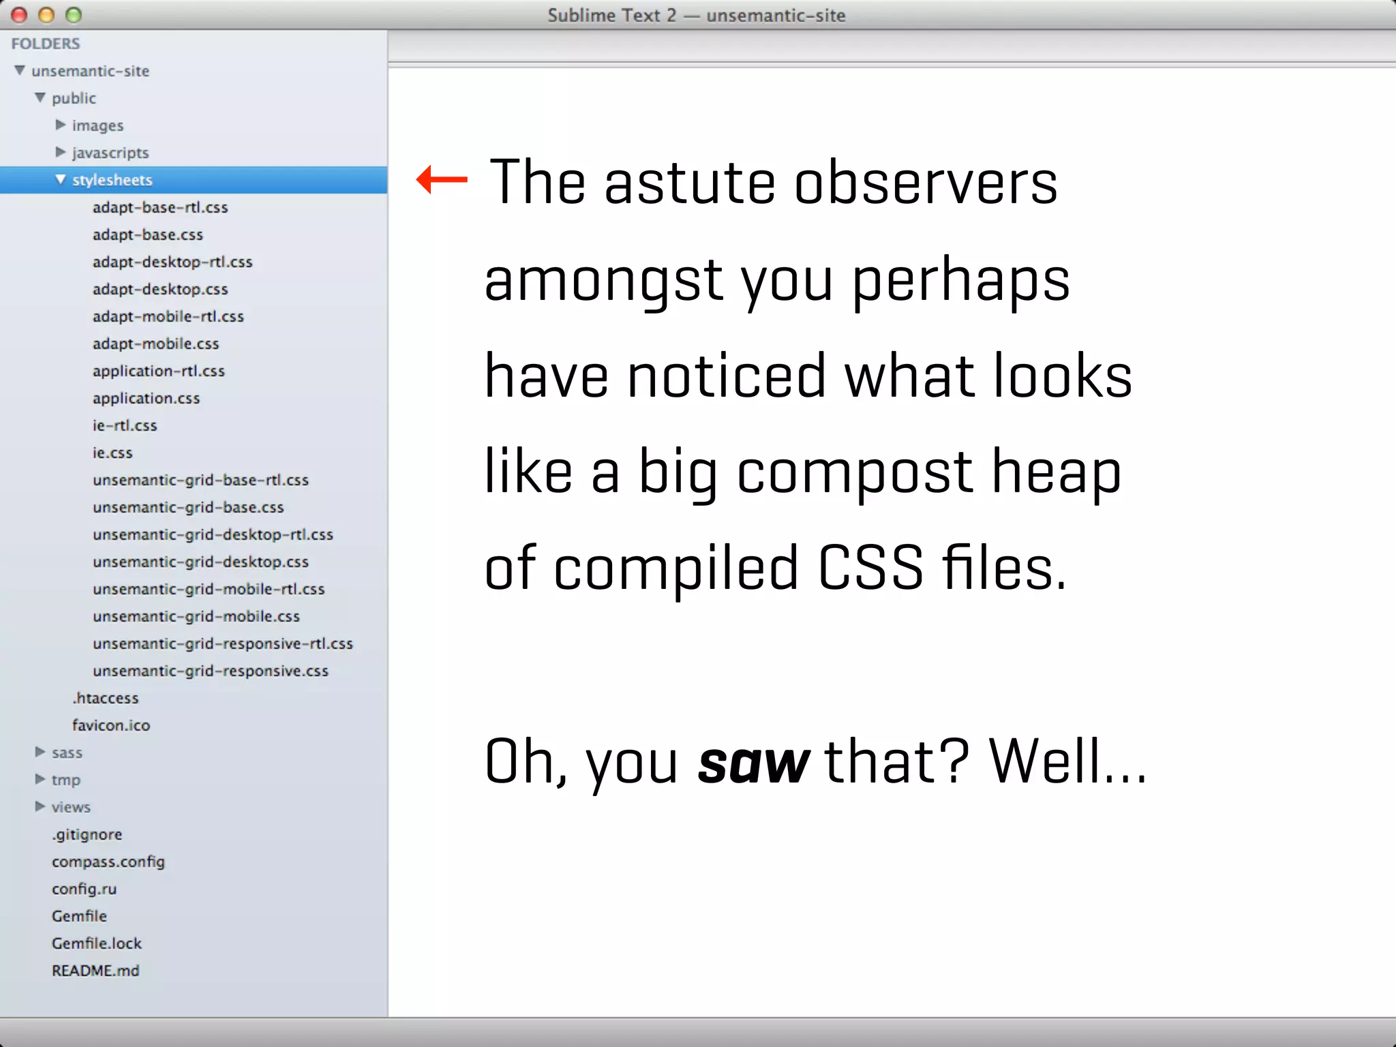Open adapt-base-rtl.css file

160,207
